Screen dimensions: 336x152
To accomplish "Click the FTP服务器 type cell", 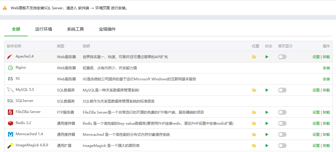I will tap(65, 112).
